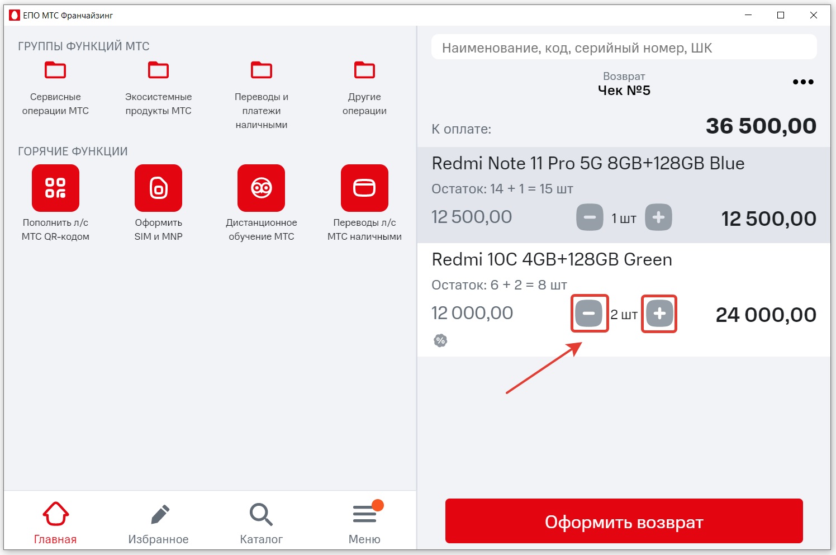Screen dimensions: 836x555
Task: Minimize the ЕПО МТС Франчайзинг window
Action: click(748, 15)
